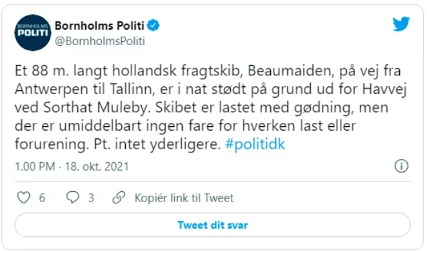Click the reply count number 3
The height and width of the screenshot is (253, 427).
pyautogui.click(x=91, y=198)
